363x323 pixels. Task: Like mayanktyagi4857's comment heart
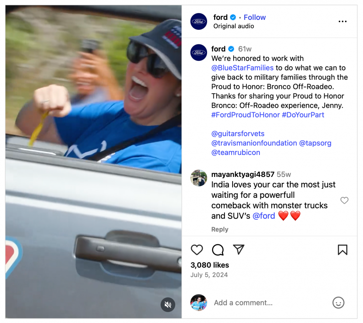pyautogui.click(x=344, y=200)
